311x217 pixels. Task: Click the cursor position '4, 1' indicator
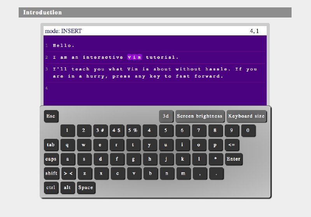254,31
